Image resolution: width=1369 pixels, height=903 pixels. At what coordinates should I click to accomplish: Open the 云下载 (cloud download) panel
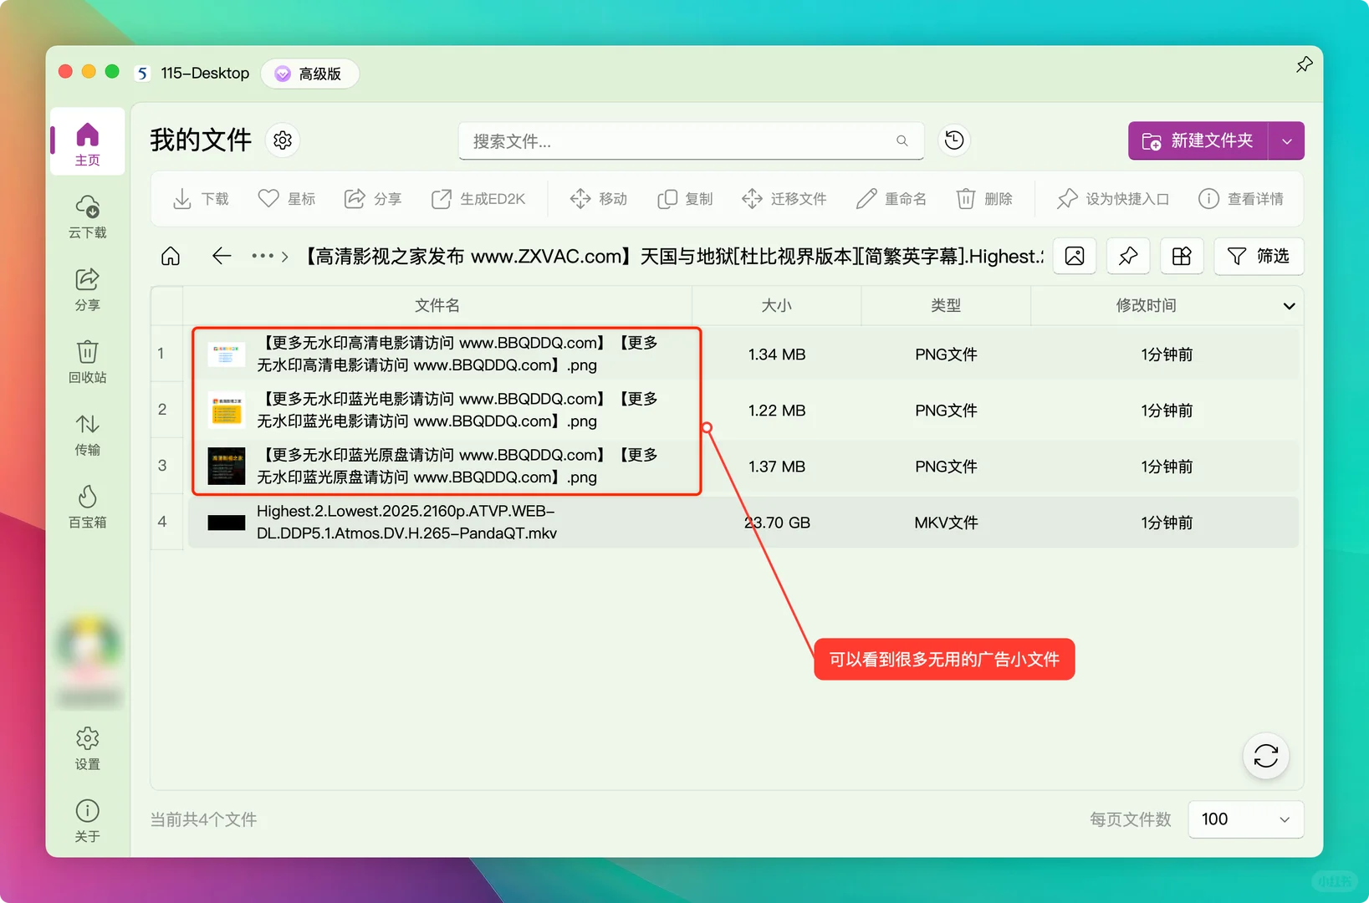click(87, 217)
